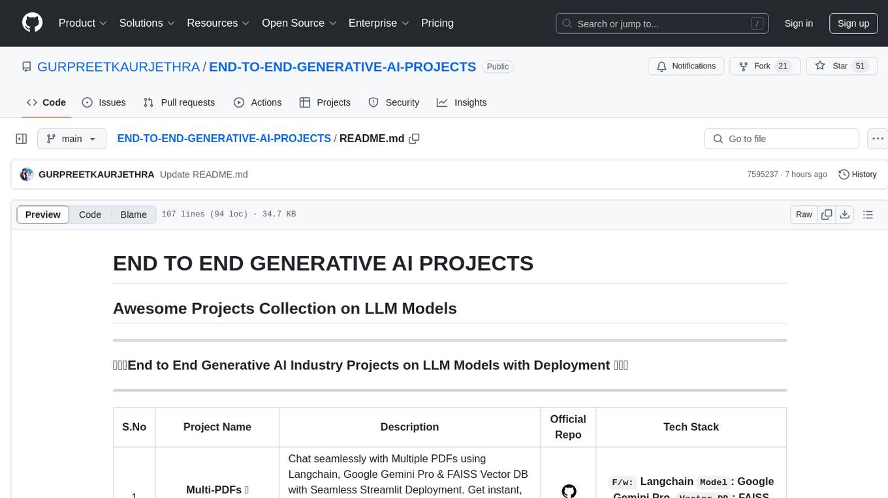The width and height of the screenshot is (888, 498).
Task: Open the README outline list
Action: [x=868, y=214]
